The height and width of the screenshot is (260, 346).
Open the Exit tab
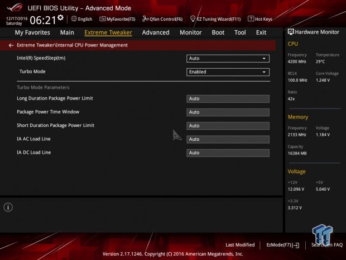point(261,32)
